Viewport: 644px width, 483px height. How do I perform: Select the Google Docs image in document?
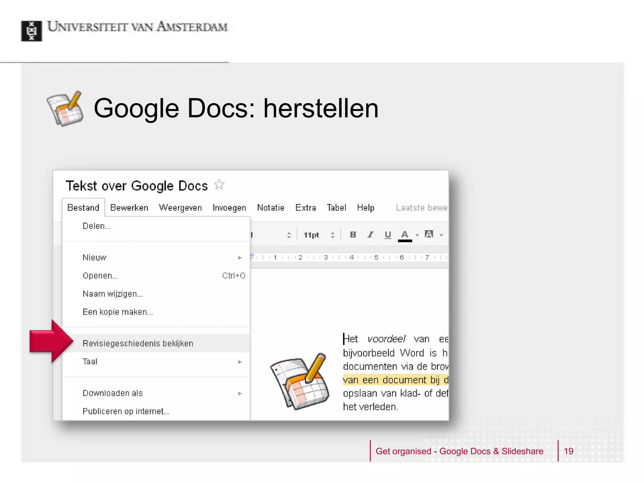300,381
